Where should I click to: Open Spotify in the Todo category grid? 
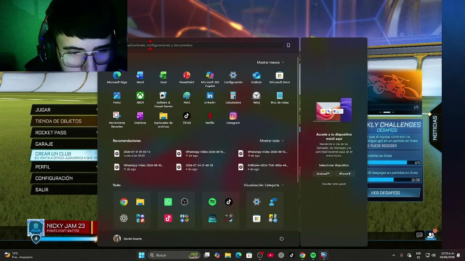(212, 202)
